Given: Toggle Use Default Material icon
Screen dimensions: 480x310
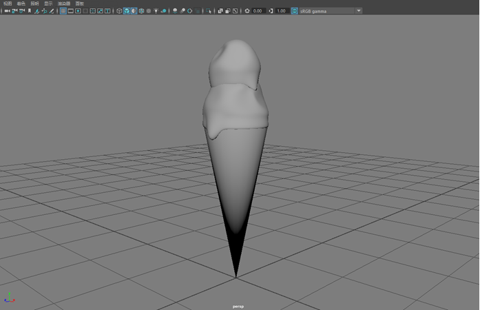Looking at the screenshot, I should point(134,11).
